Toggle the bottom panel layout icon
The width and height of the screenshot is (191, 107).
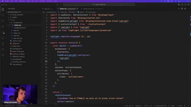(182, 4)
